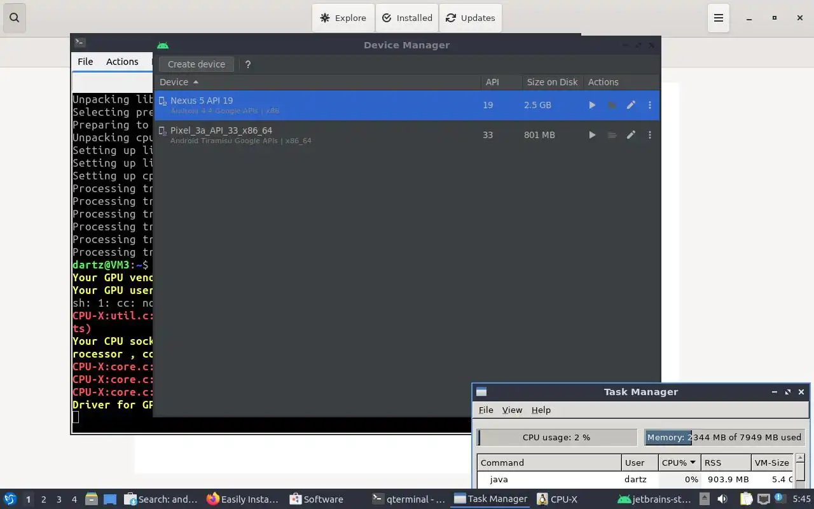Viewport: 814px width, 509px height.
Task: Click the CPU usage bar in Task Manager
Action: click(557, 438)
